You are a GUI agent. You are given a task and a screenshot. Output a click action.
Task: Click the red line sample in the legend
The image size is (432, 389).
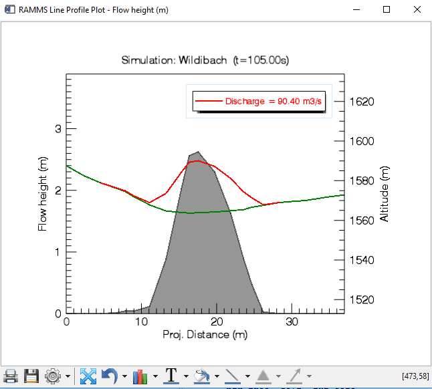209,101
